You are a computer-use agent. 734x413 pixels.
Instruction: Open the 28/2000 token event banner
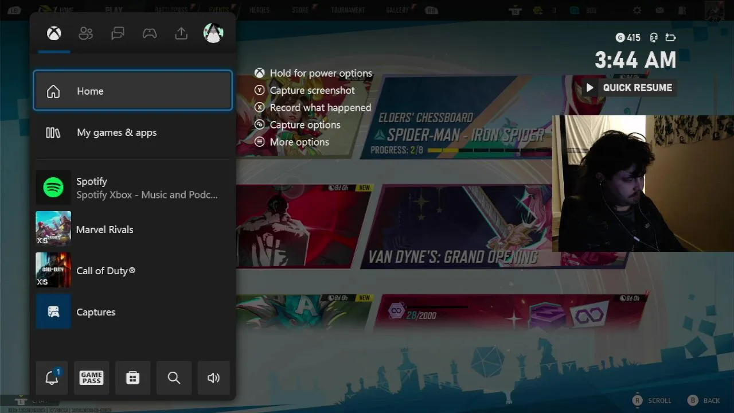(x=510, y=313)
